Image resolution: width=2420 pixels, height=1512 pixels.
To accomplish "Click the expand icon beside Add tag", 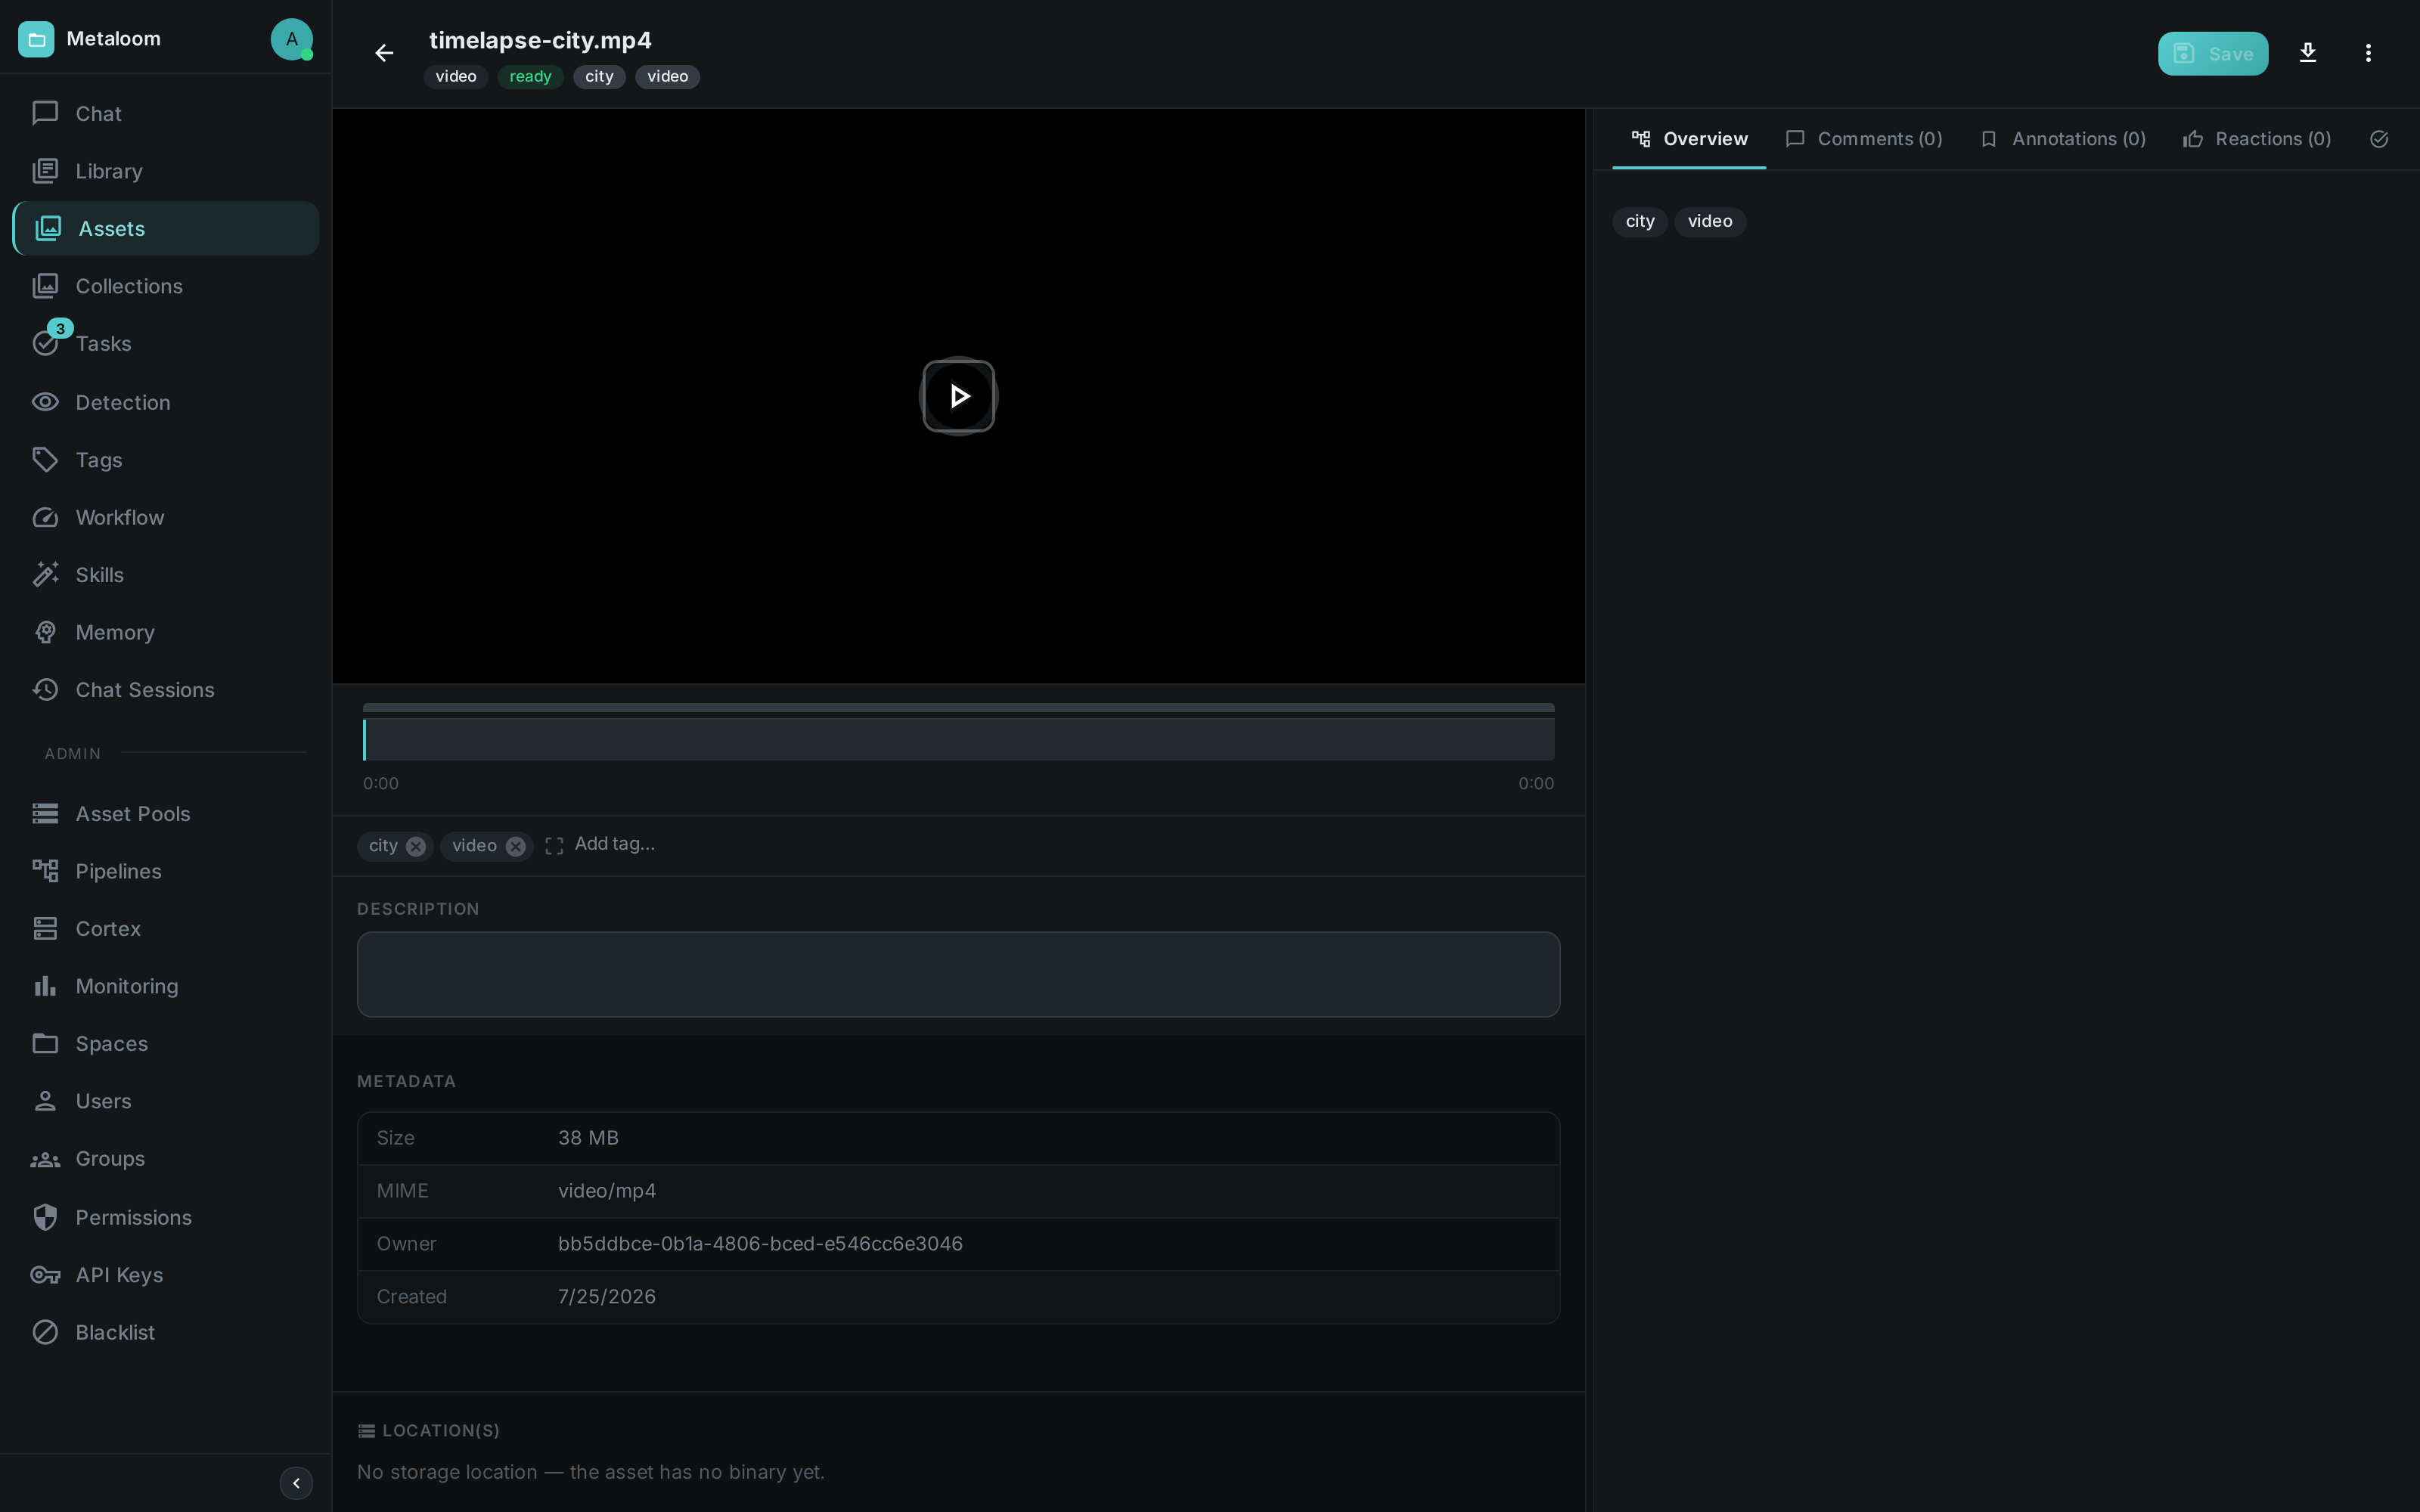I will click(x=554, y=846).
